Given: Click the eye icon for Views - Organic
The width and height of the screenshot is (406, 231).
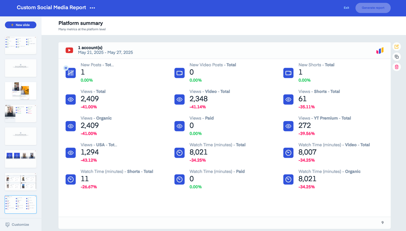Looking at the screenshot, I should (x=70, y=126).
